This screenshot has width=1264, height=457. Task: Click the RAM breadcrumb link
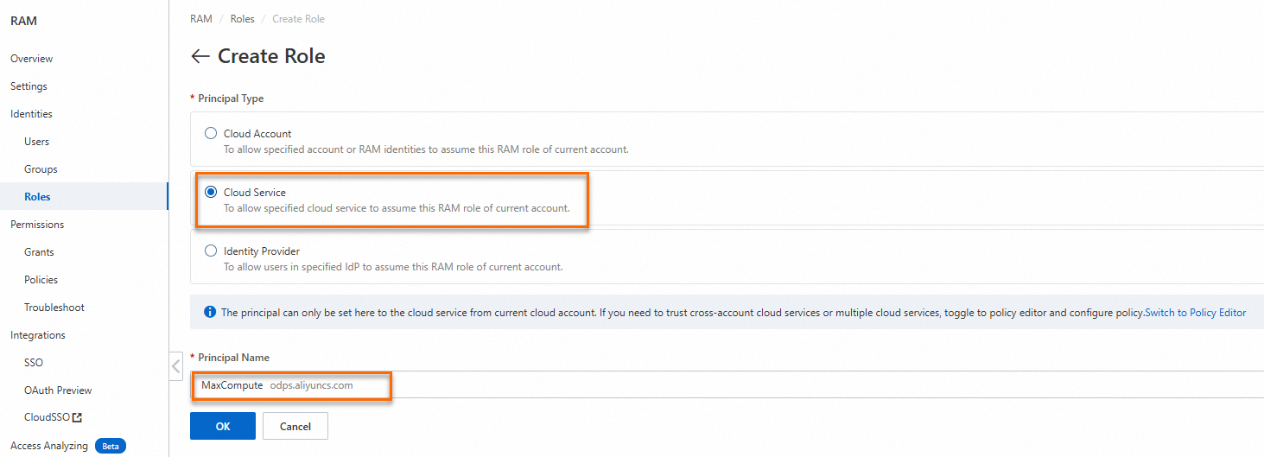point(201,19)
